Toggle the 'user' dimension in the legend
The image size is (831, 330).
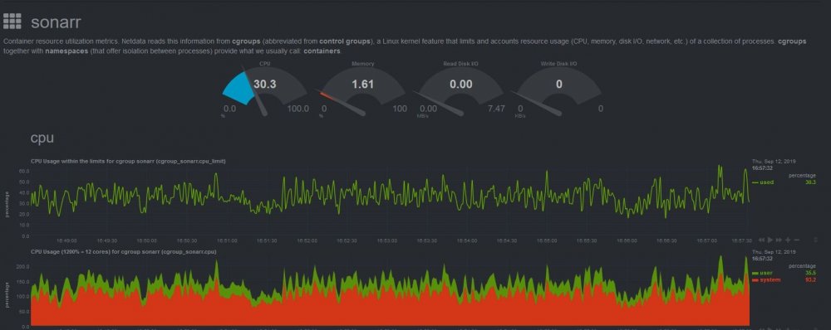click(763, 273)
